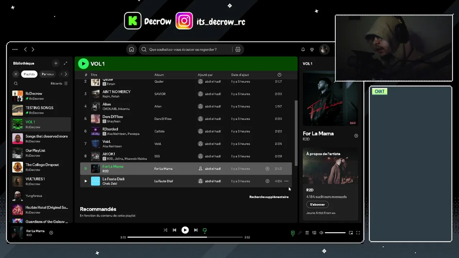Viewport: 459px width, 258px height.
Task: Open the notifications bell
Action: coord(303,49)
